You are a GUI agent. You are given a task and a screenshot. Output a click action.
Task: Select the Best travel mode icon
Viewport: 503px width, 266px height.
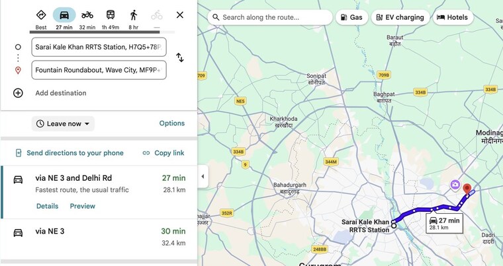(x=41, y=15)
